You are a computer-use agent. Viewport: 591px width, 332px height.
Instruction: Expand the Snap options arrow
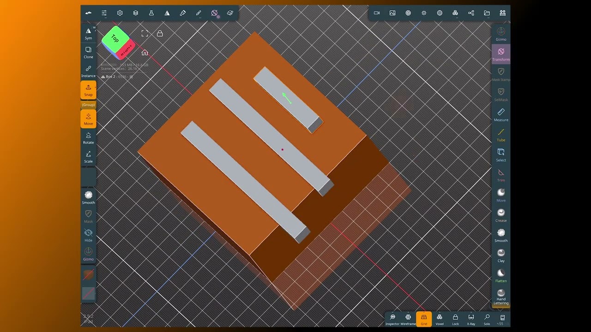(x=95, y=87)
